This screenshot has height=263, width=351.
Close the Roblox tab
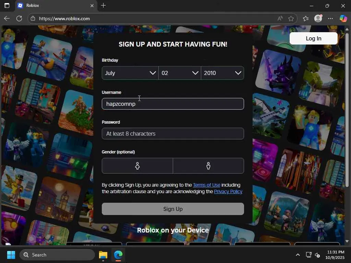(92, 5)
